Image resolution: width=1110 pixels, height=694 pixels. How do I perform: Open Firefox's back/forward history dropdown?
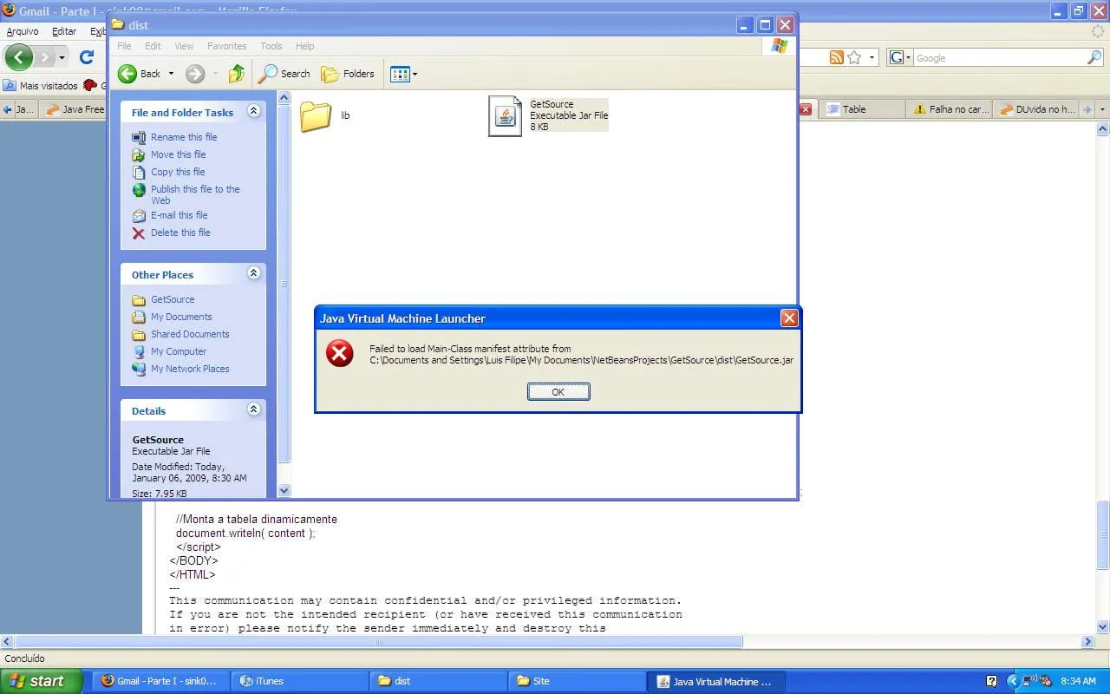coord(62,57)
